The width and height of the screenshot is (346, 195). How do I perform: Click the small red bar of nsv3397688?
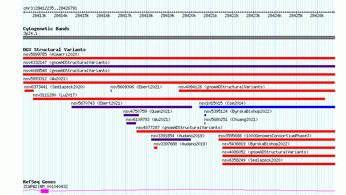pos(156,148)
